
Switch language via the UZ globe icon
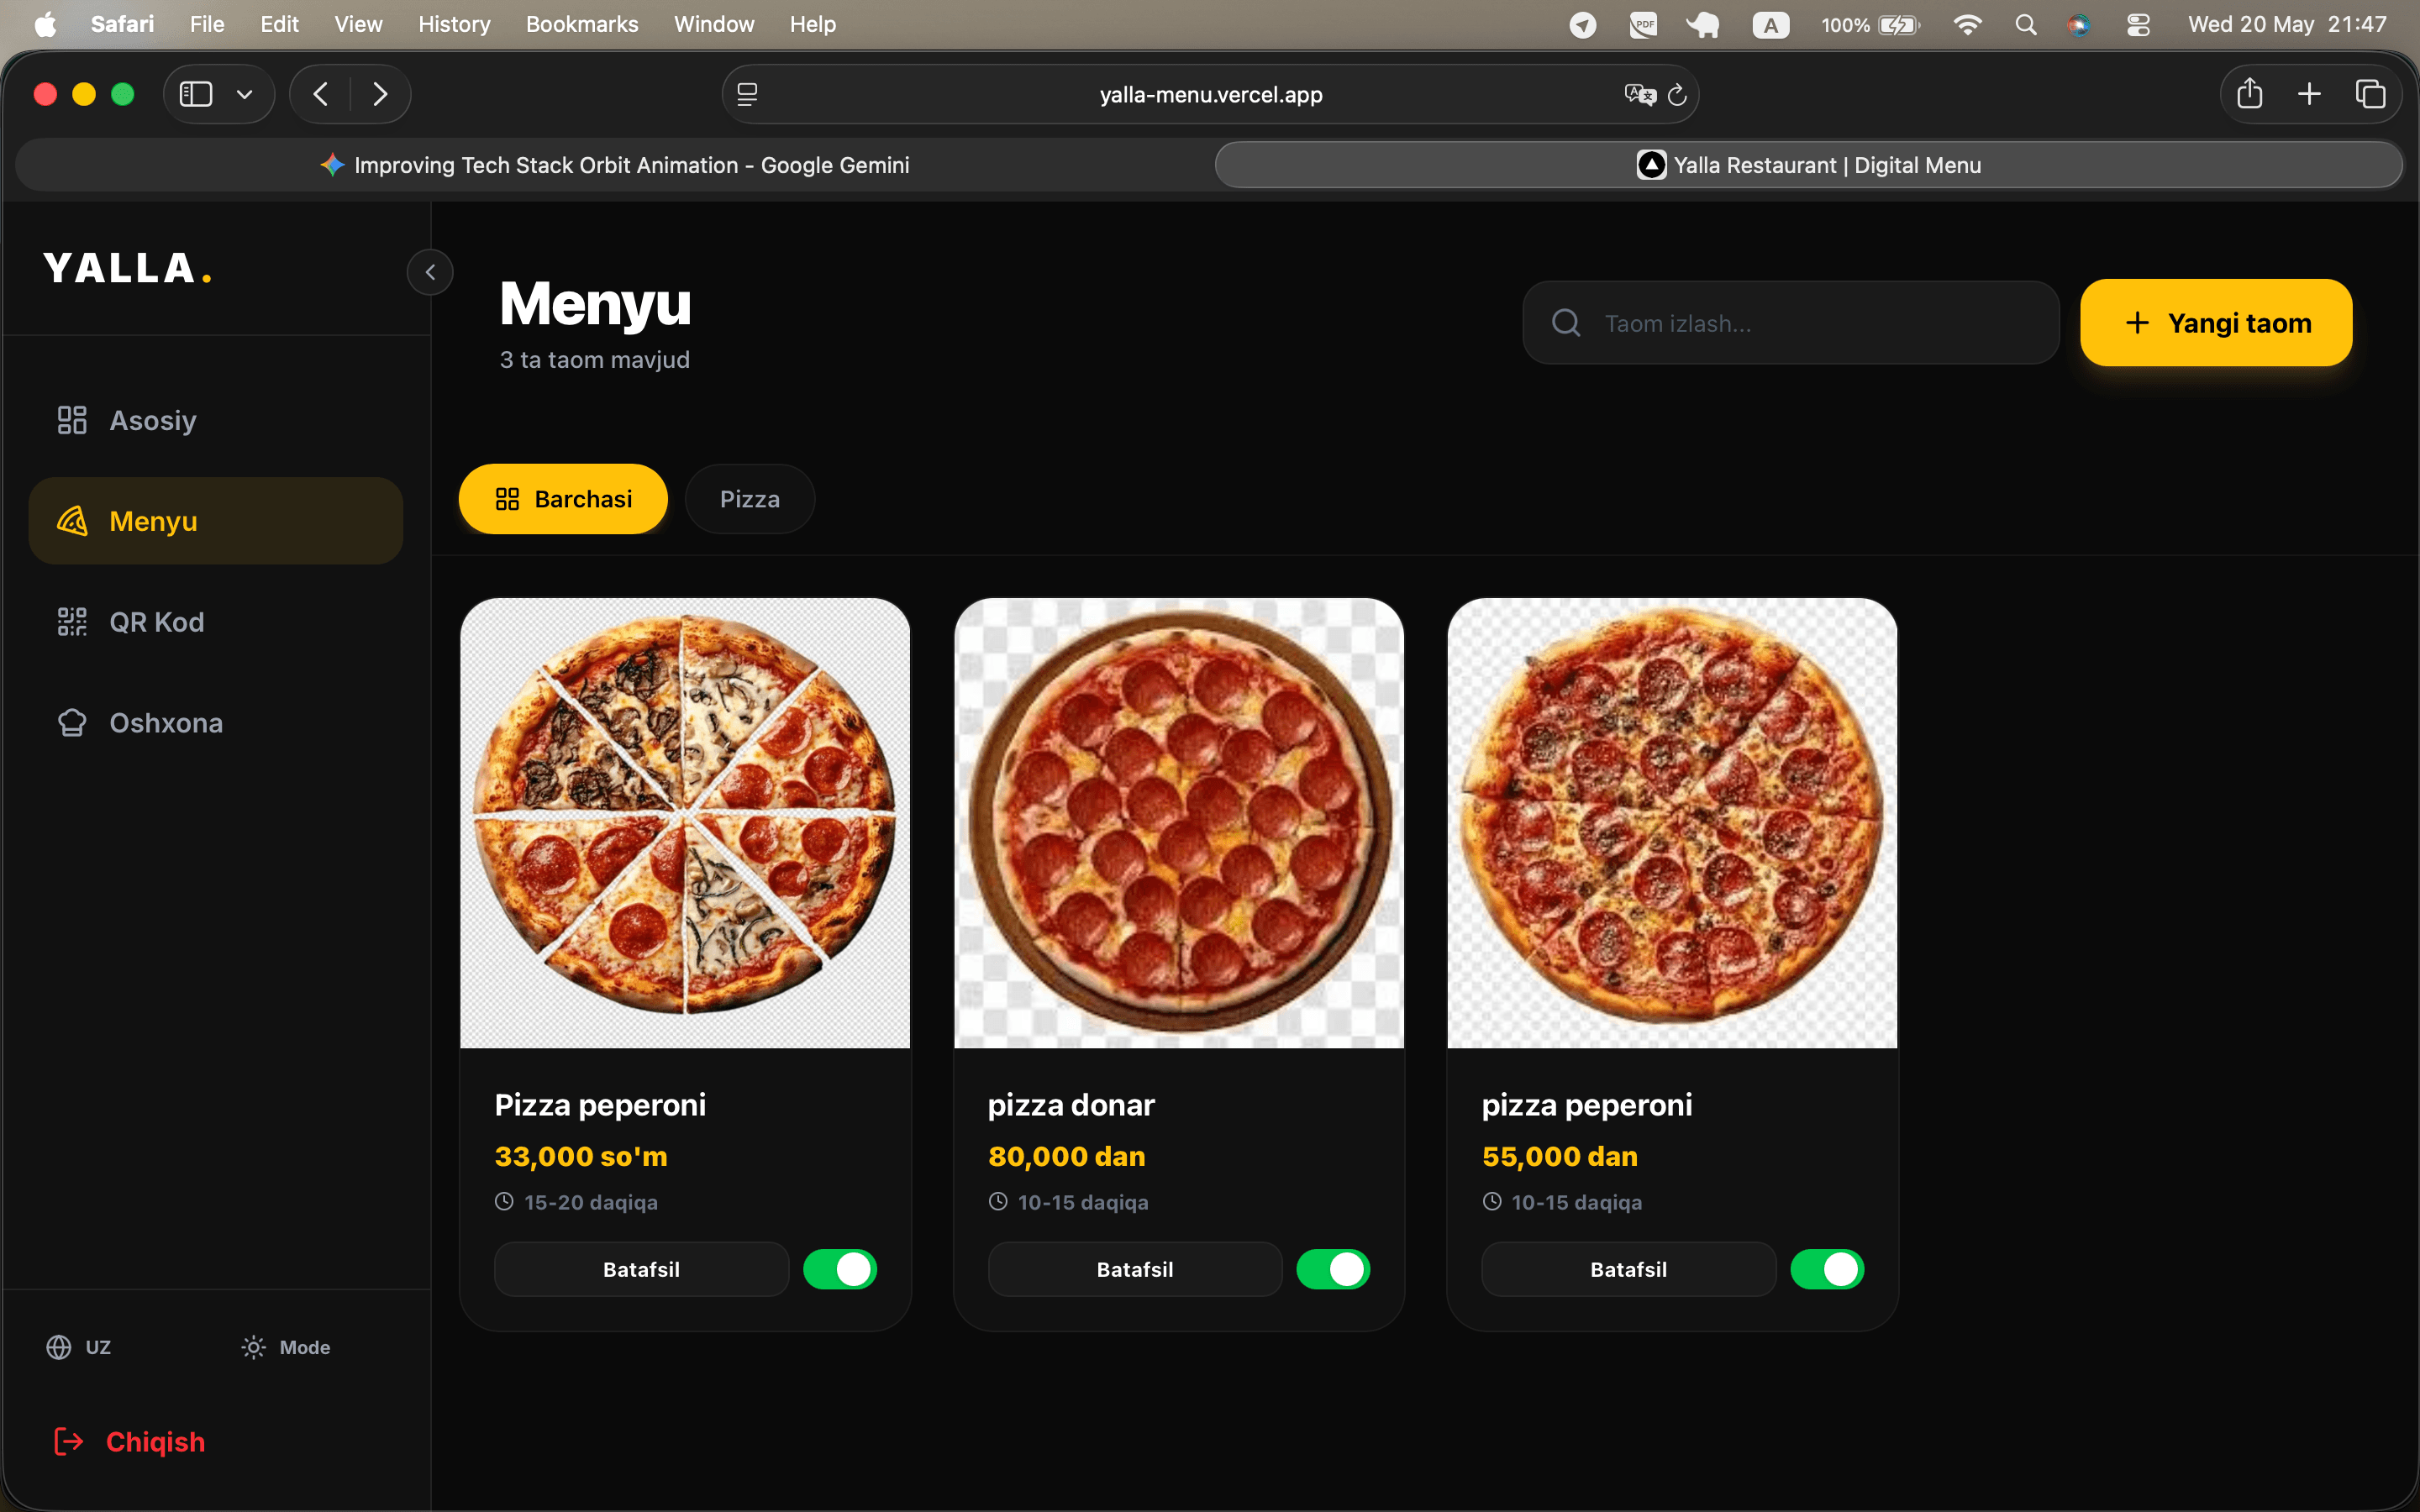59,1347
